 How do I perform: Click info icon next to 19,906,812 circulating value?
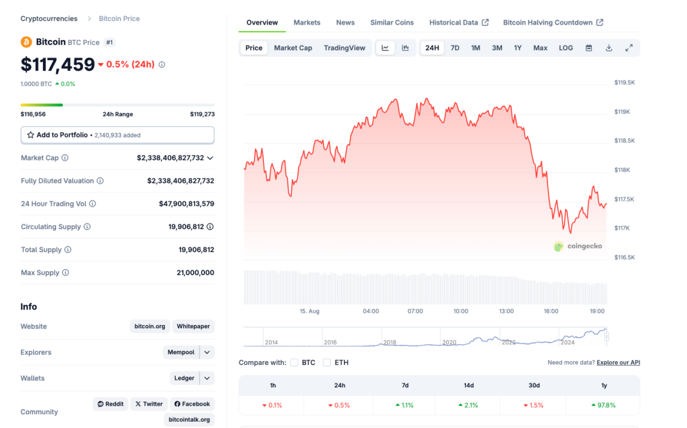[210, 227]
